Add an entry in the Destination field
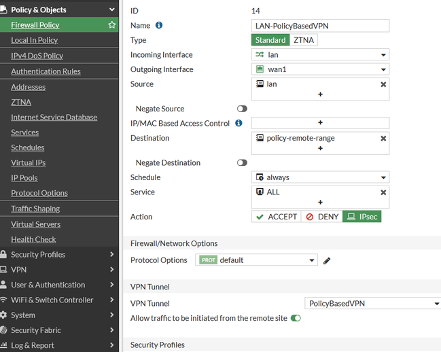This screenshot has width=441, height=352. pyautogui.click(x=320, y=148)
